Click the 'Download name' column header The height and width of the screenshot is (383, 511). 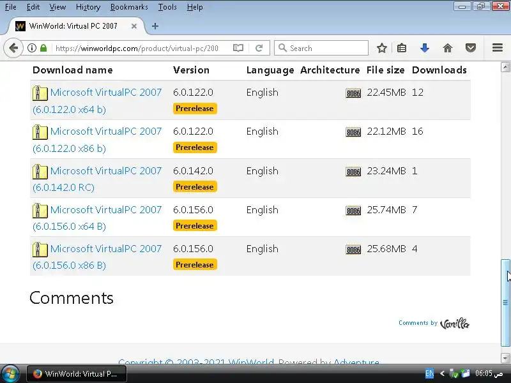pyautogui.click(x=73, y=70)
